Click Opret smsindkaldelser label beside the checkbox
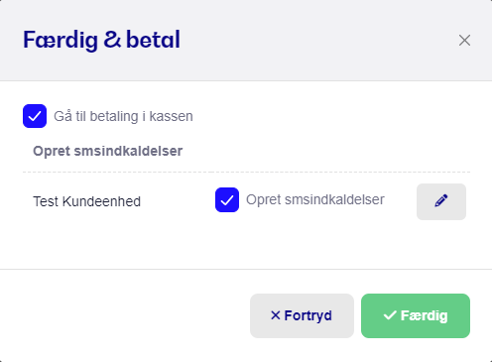 (x=315, y=199)
